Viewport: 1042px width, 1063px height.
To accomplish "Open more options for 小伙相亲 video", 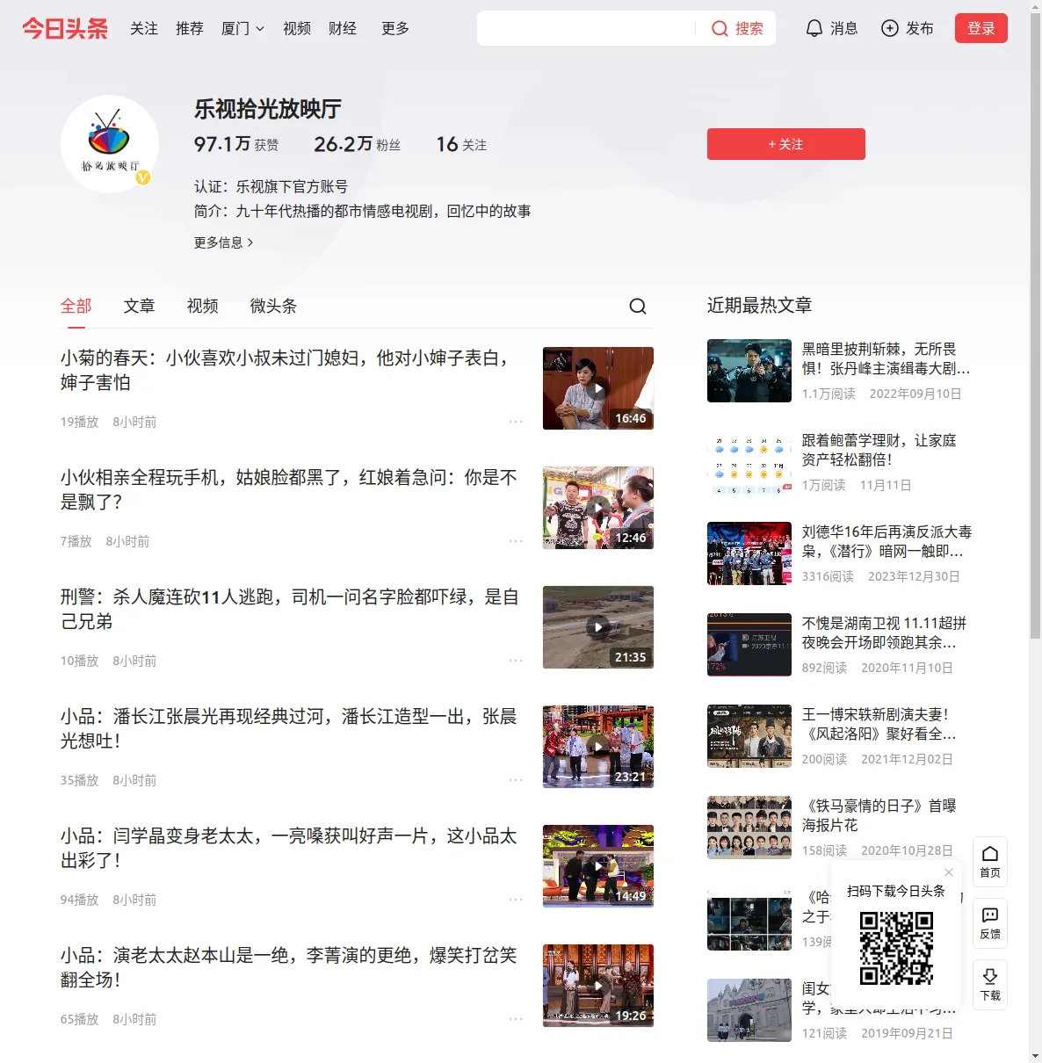I will 516,541.
